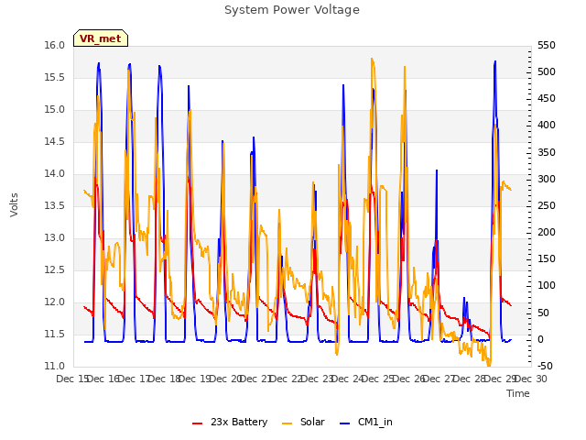Click the 14.5 left axis tick label
This screenshot has height=440, width=586.
(55, 141)
